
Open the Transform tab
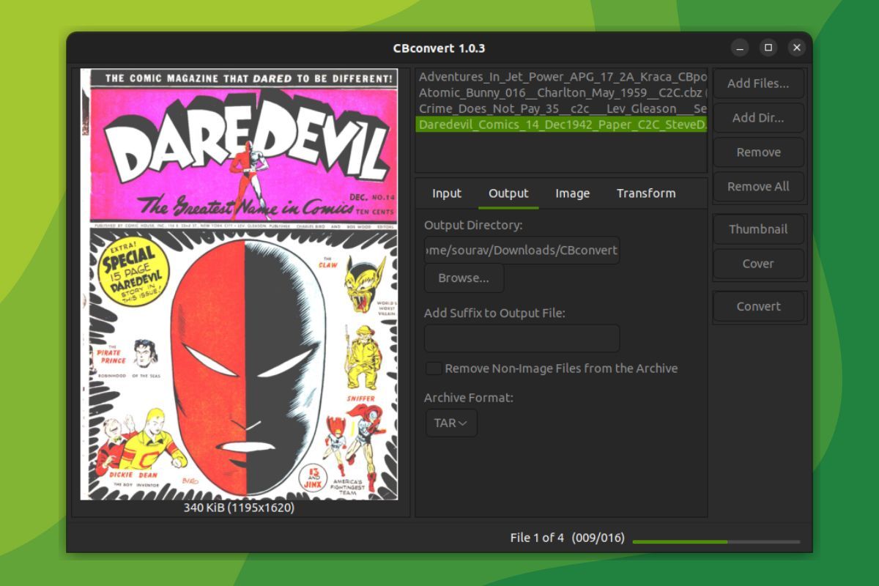pos(646,193)
